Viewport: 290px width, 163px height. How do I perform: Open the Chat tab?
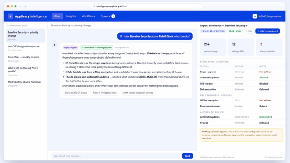[57, 16]
